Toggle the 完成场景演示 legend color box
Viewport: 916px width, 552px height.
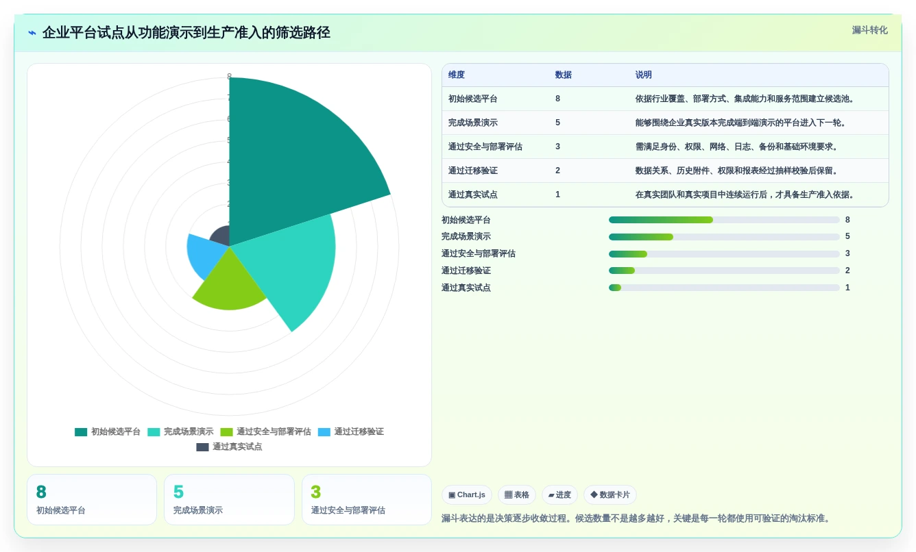tap(154, 432)
